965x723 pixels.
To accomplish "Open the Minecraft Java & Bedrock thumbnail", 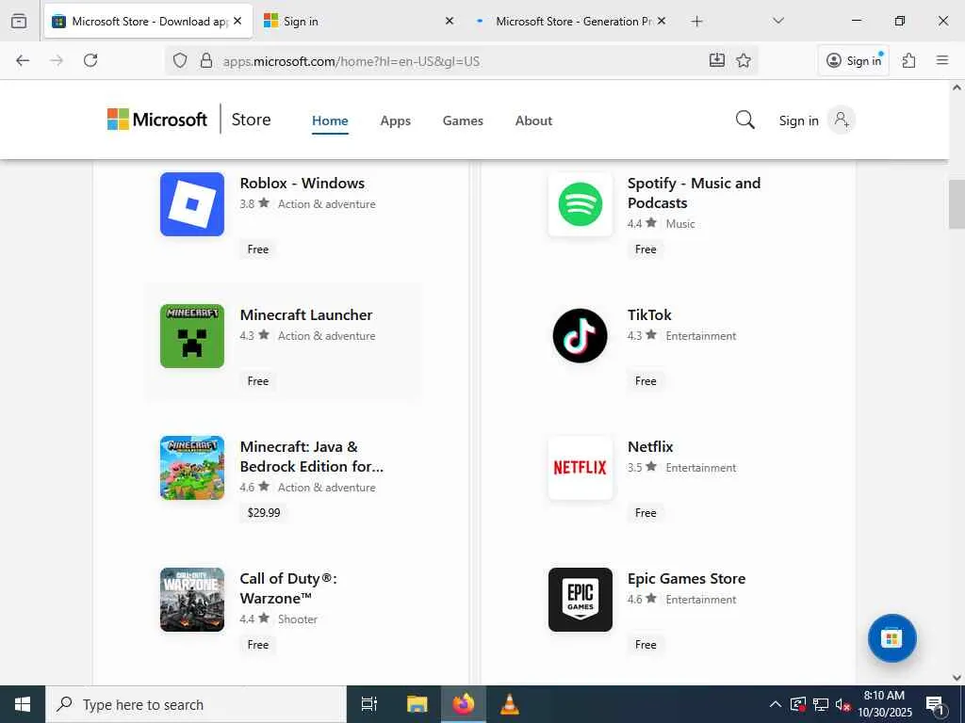I will coord(192,468).
